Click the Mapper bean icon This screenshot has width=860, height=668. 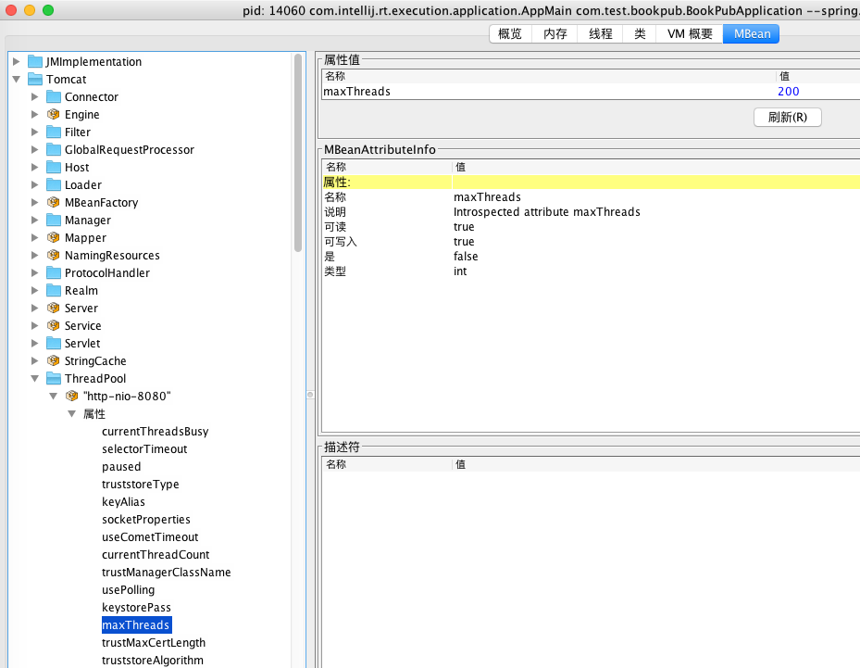pos(54,238)
